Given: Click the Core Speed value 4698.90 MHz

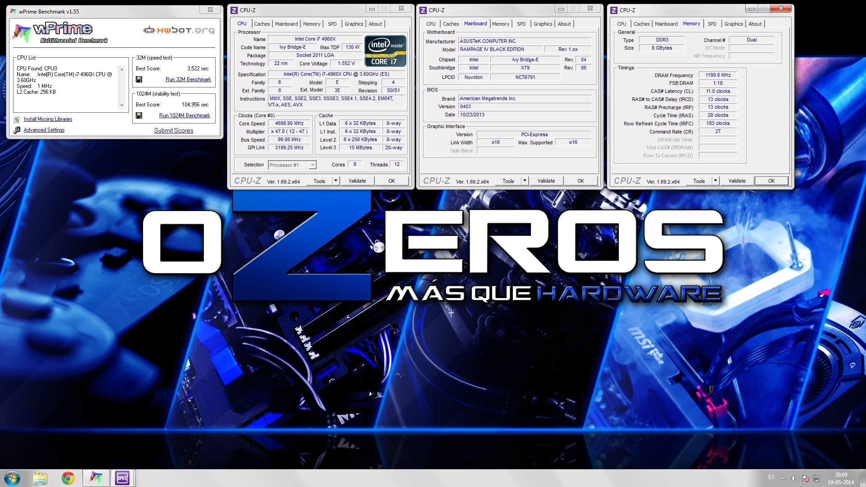Looking at the screenshot, I should click(289, 123).
